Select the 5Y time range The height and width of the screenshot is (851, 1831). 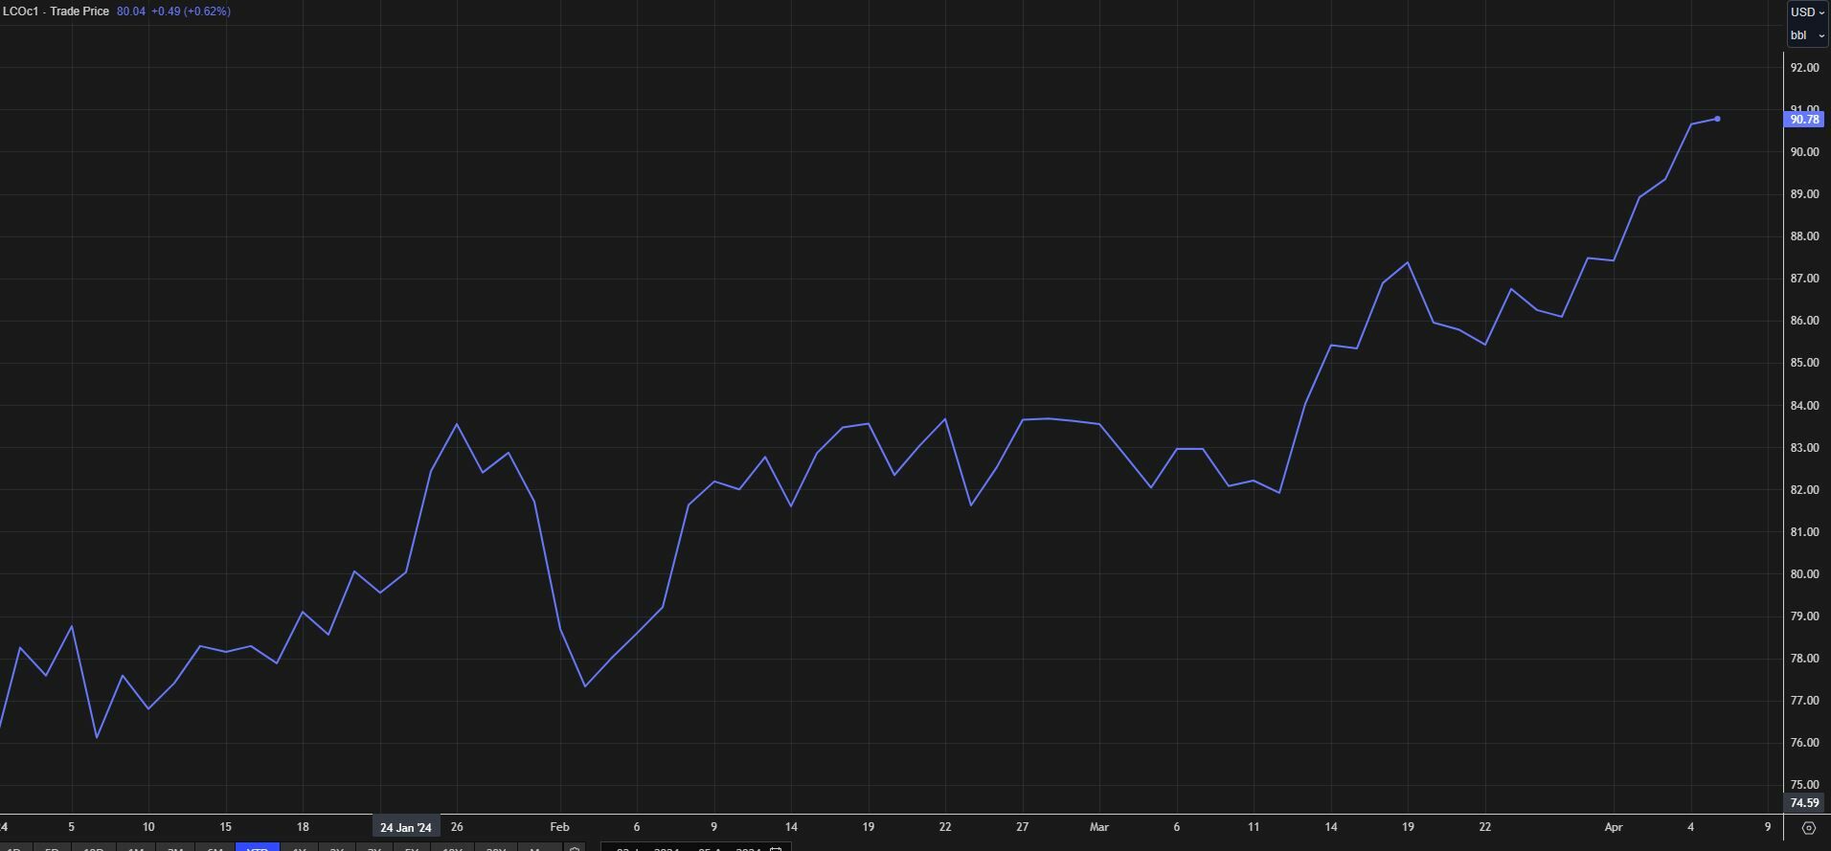(412, 847)
